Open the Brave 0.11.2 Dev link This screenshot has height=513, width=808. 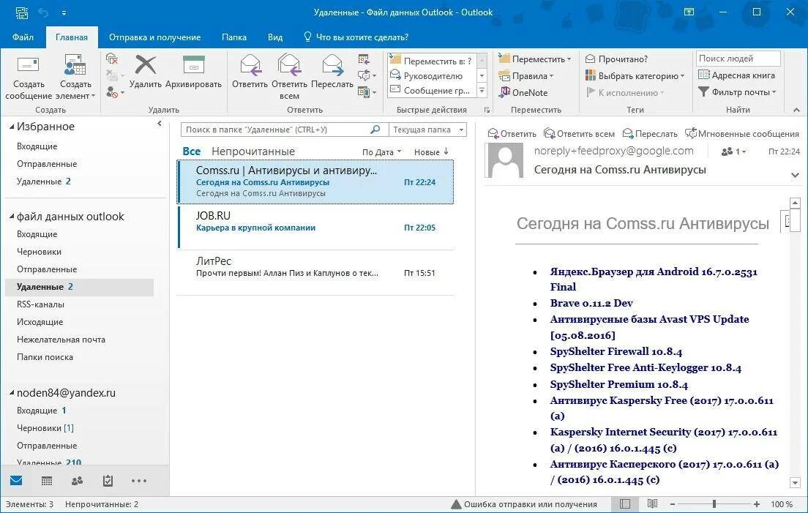591,304
